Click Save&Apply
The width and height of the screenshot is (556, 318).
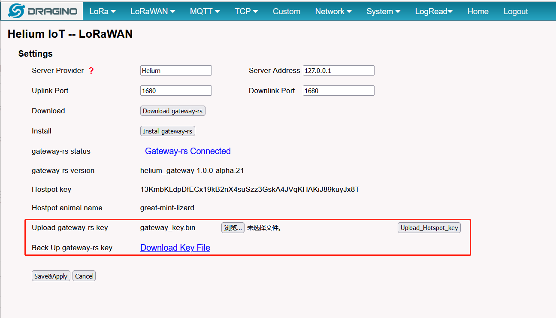(x=51, y=276)
